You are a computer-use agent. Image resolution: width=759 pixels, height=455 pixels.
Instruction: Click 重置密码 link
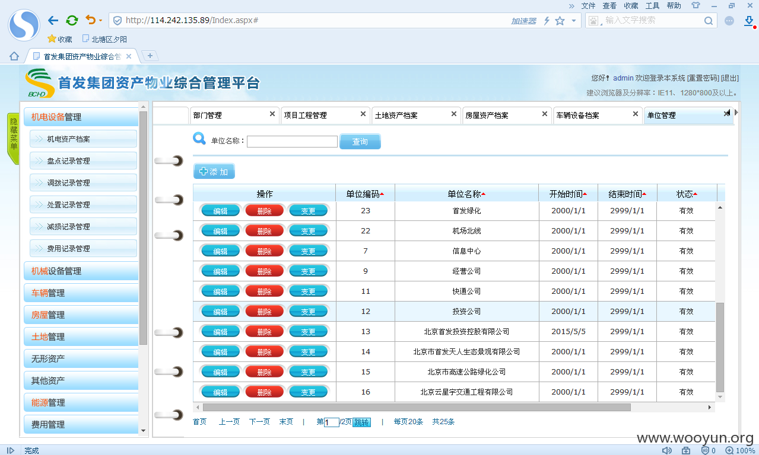pos(703,78)
